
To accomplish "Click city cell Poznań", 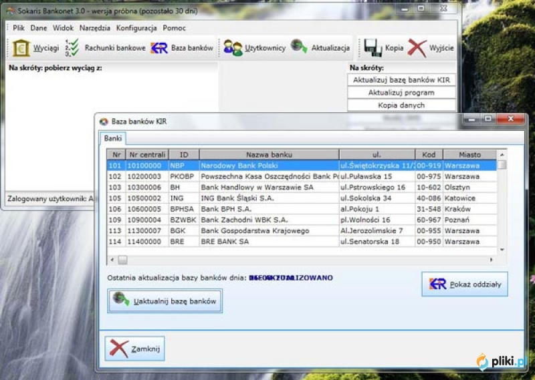I will pyautogui.click(x=470, y=220).
